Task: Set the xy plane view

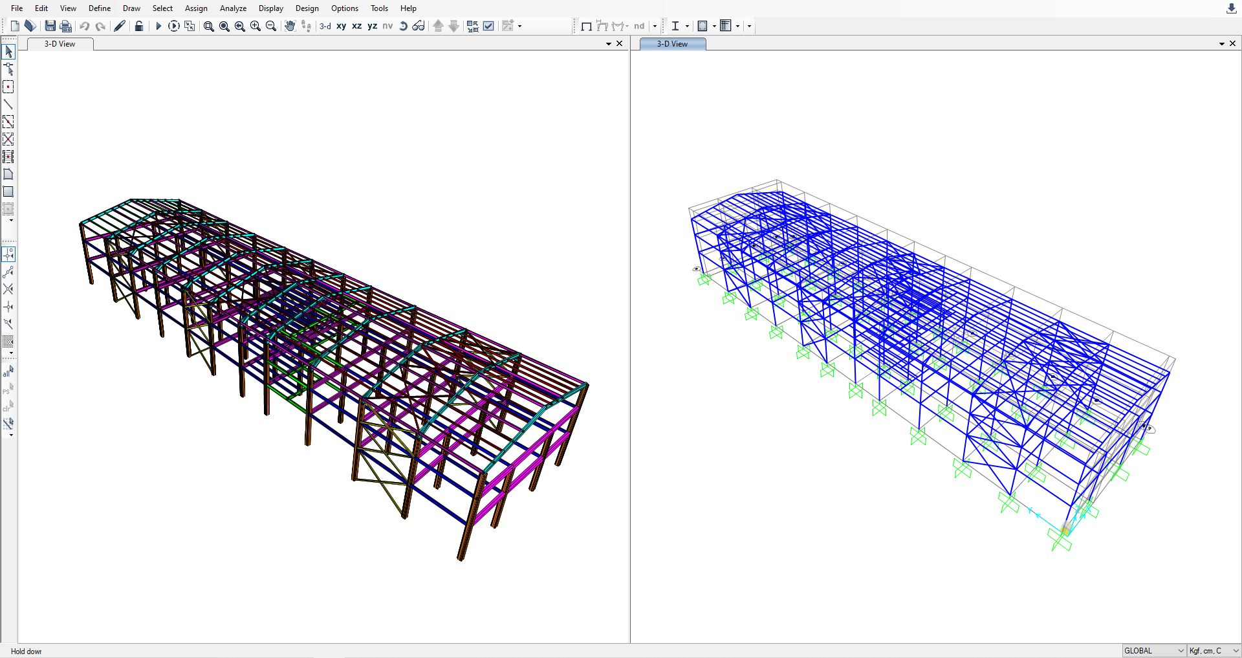Action: [x=341, y=26]
